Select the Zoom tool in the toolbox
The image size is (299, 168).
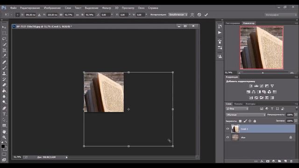pos(4,137)
